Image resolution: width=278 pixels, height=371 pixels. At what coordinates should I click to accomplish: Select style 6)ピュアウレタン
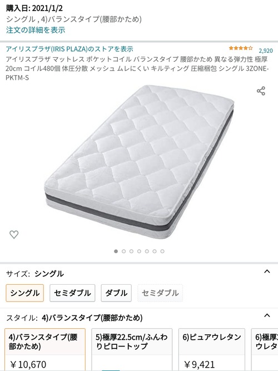pos(212,350)
